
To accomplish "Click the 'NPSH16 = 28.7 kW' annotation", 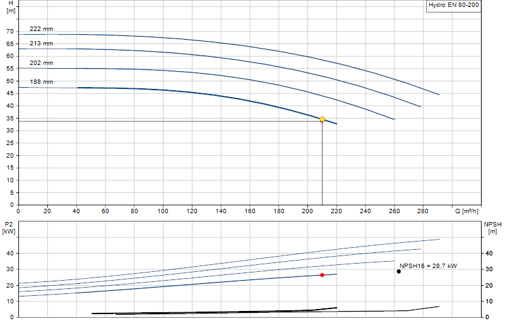I will [429, 266].
